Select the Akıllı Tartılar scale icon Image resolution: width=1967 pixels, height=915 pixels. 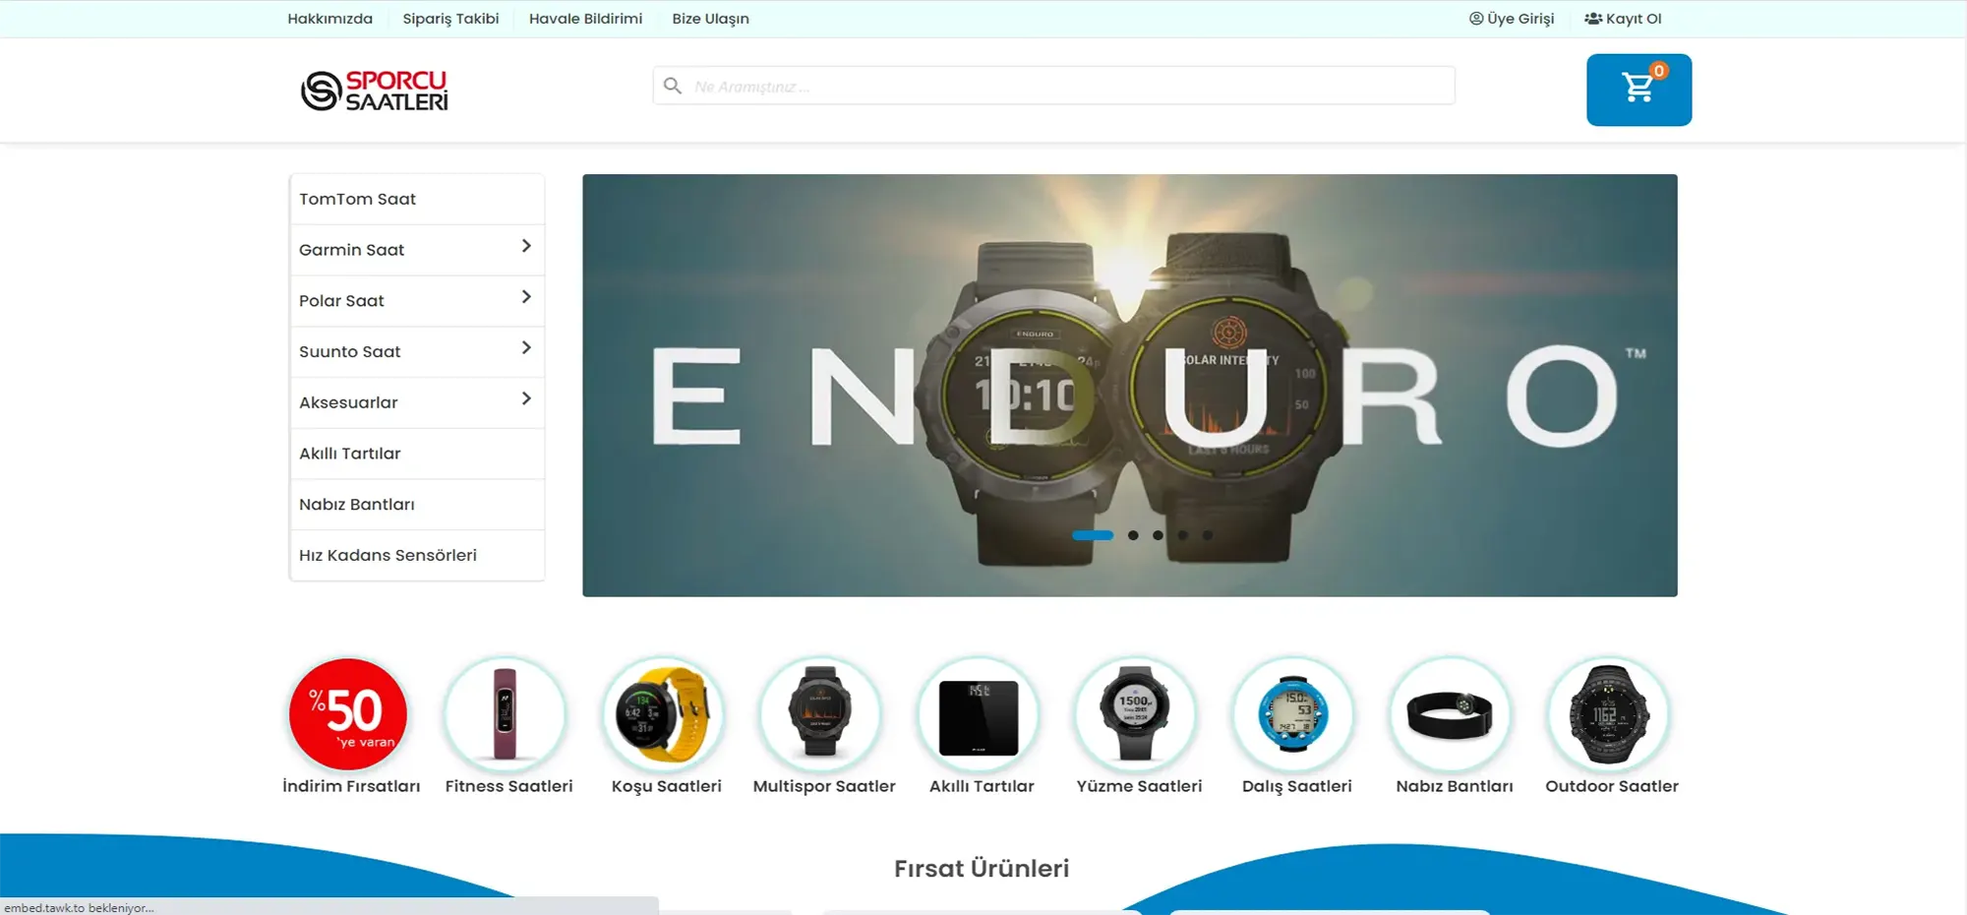(979, 714)
